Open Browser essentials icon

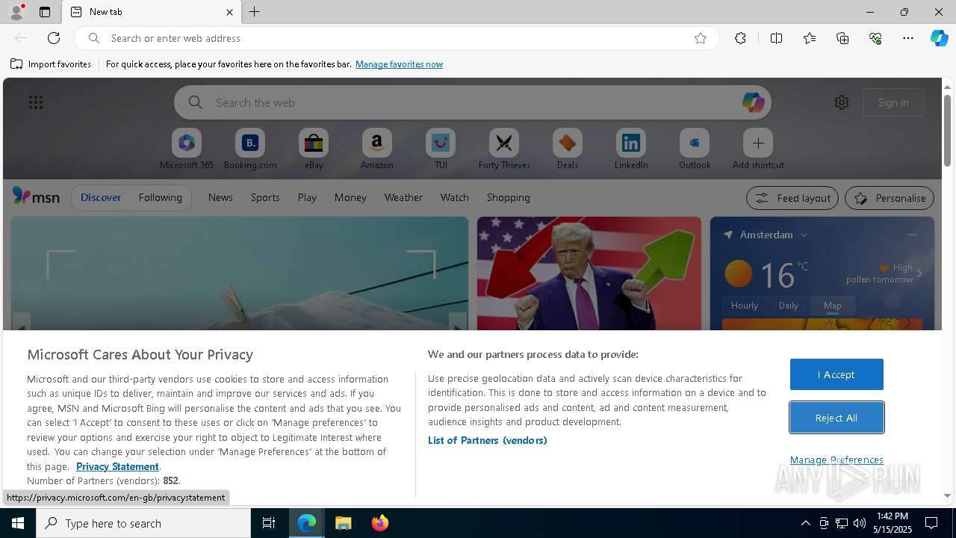(x=875, y=38)
